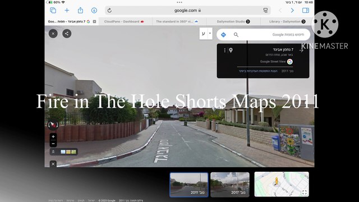Close Street View with the X button
The width and height of the screenshot is (359, 202).
coord(53,34)
